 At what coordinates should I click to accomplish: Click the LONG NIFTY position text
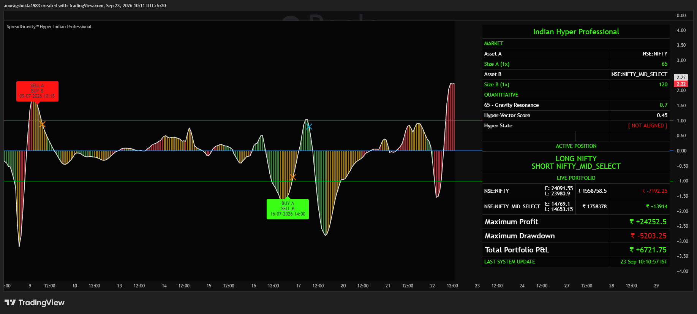(576, 159)
